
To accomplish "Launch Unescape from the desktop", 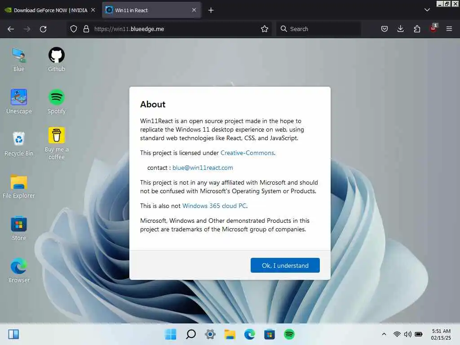I will tap(19, 102).
